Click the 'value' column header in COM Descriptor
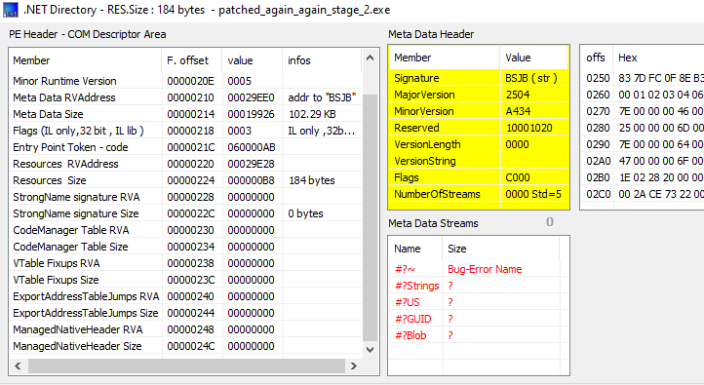The image size is (704, 385). [x=252, y=60]
